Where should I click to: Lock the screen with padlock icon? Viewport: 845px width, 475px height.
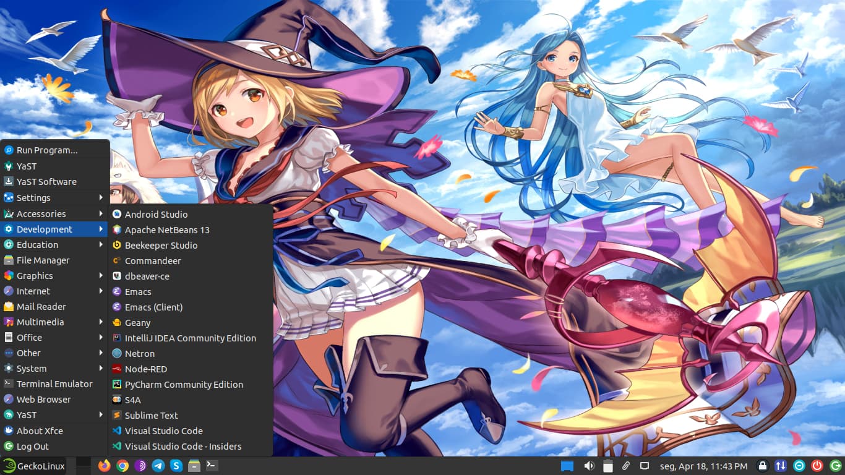[x=763, y=466]
